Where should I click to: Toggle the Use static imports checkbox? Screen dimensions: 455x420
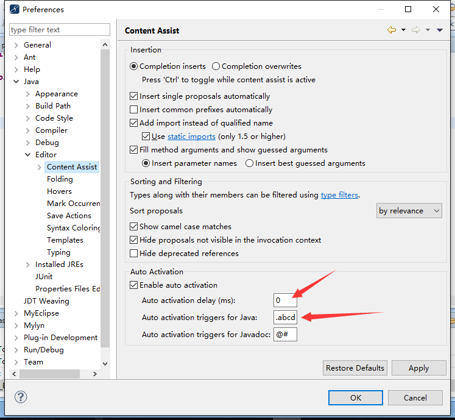pos(146,136)
